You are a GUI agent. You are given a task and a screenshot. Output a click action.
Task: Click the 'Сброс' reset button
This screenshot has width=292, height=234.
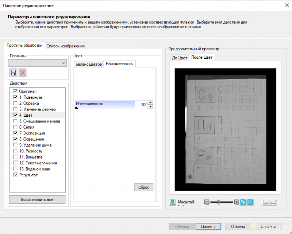click(144, 187)
